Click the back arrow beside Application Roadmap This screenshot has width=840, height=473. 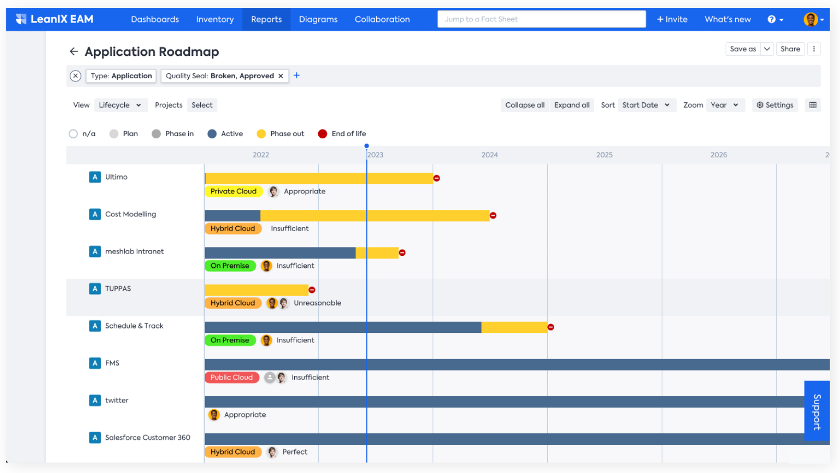(x=74, y=51)
